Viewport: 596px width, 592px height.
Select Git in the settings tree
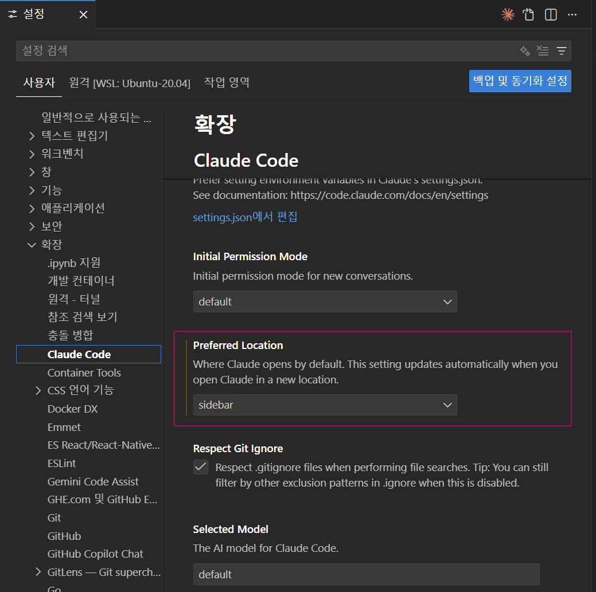pos(54,517)
